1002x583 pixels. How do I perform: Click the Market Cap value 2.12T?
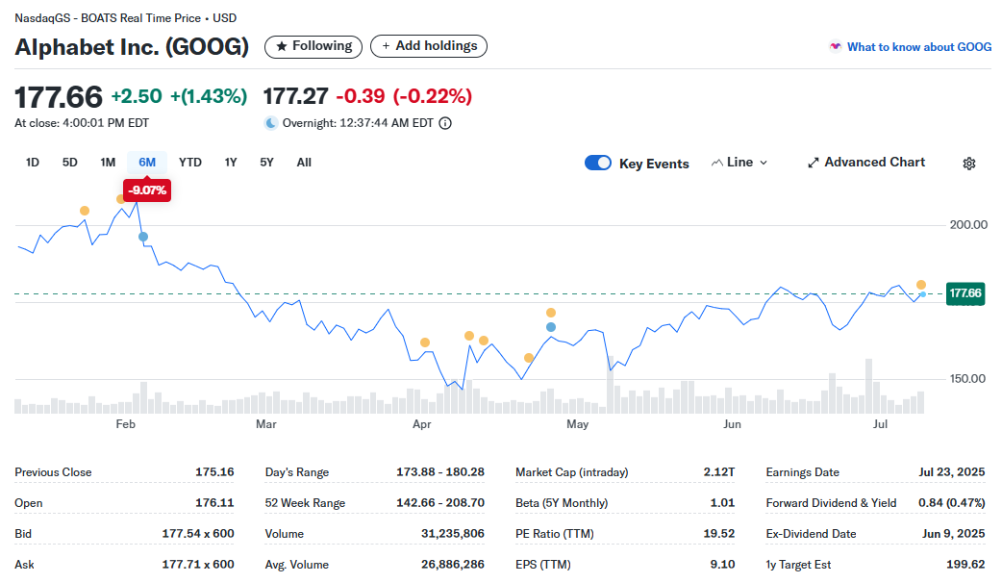(x=719, y=471)
